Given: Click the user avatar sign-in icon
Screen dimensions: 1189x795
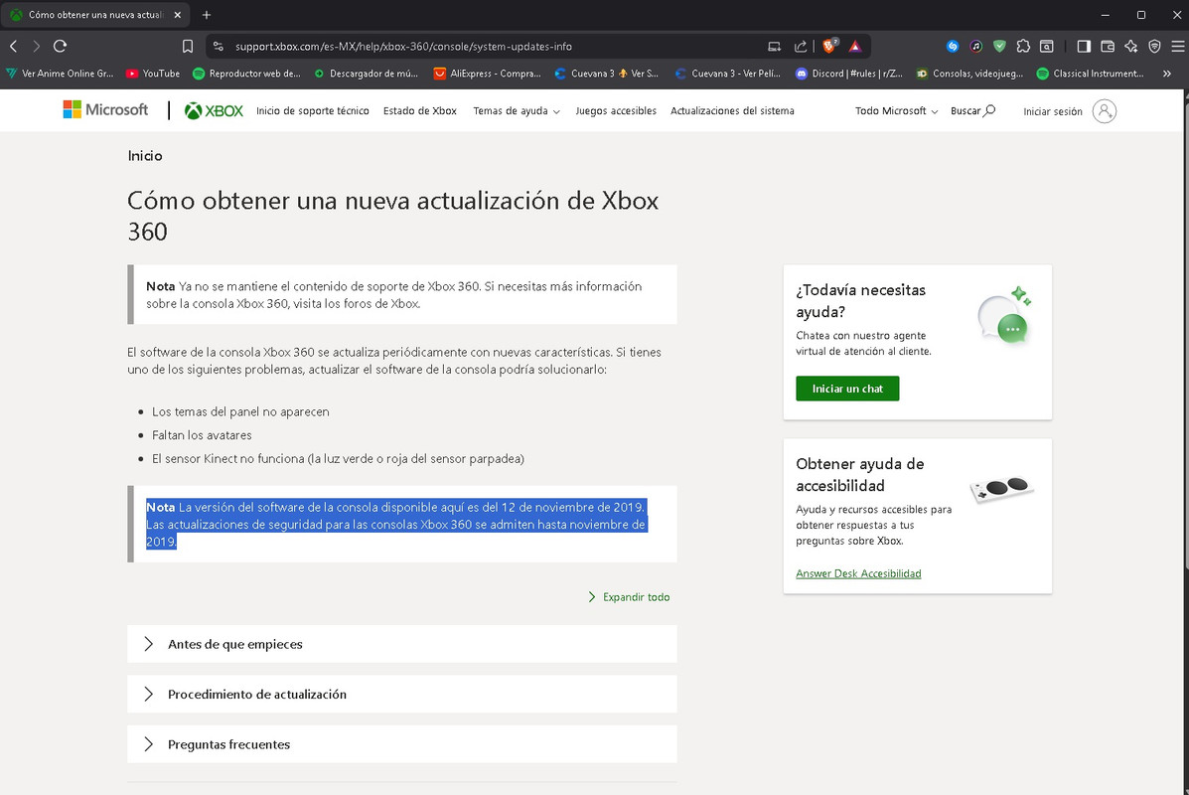Looking at the screenshot, I should coord(1105,111).
